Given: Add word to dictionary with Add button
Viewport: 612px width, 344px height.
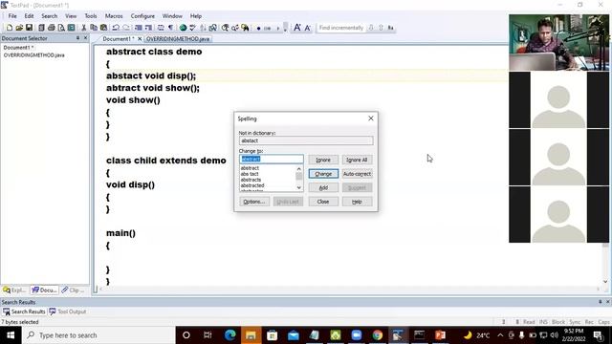Looking at the screenshot, I should click(x=323, y=188).
